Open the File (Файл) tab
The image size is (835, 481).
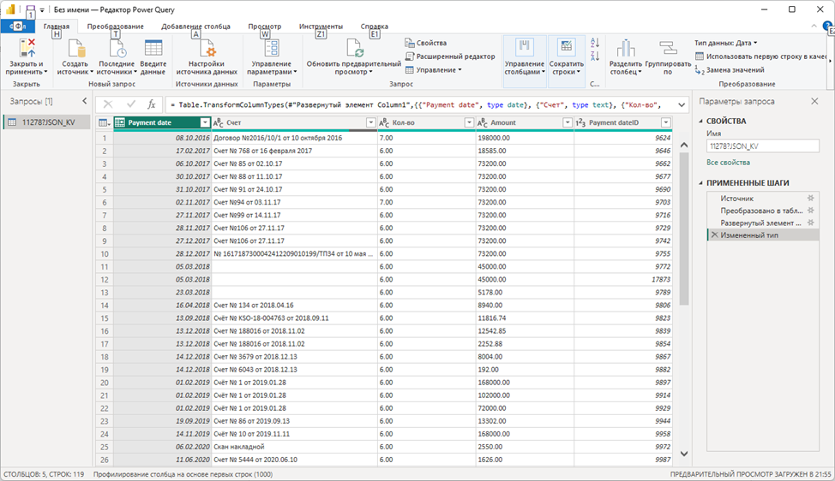pos(17,26)
